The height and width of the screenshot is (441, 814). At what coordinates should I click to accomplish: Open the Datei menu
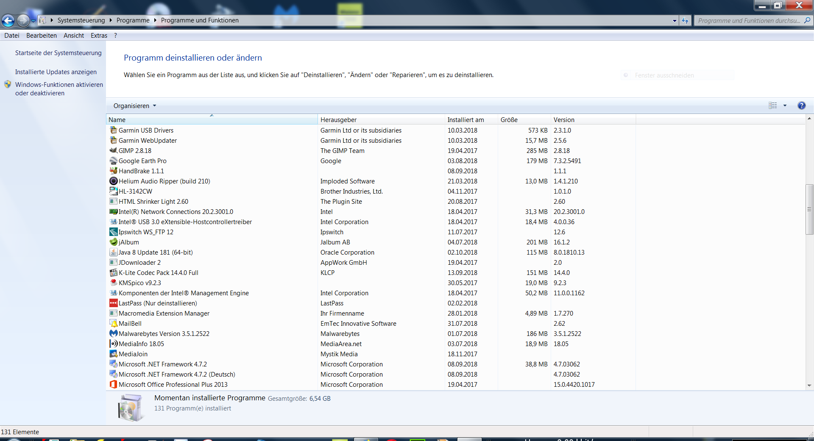pyautogui.click(x=12, y=36)
